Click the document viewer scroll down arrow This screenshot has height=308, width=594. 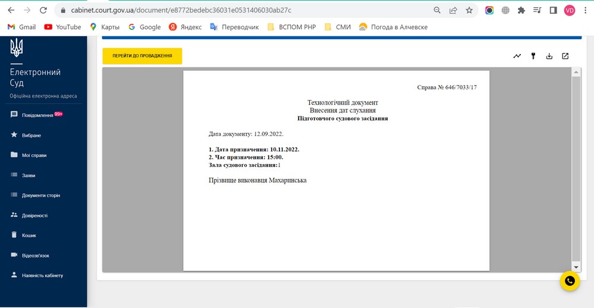pyautogui.click(x=576, y=267)
